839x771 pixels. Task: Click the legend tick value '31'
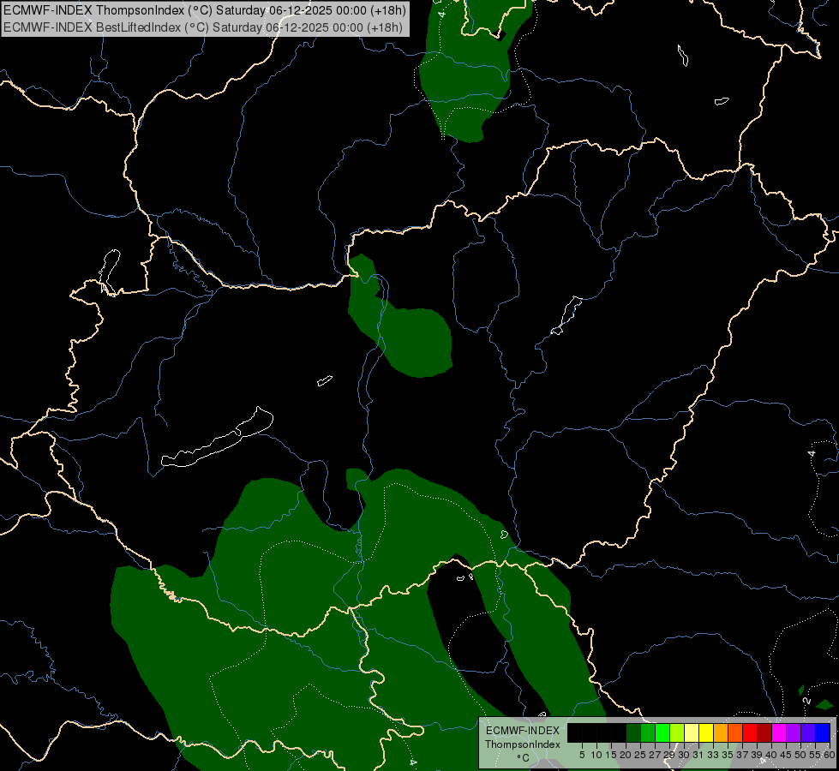(698, 755)
